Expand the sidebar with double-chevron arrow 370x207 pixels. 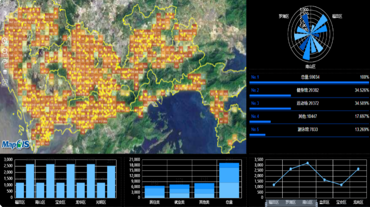pos(5,14)
